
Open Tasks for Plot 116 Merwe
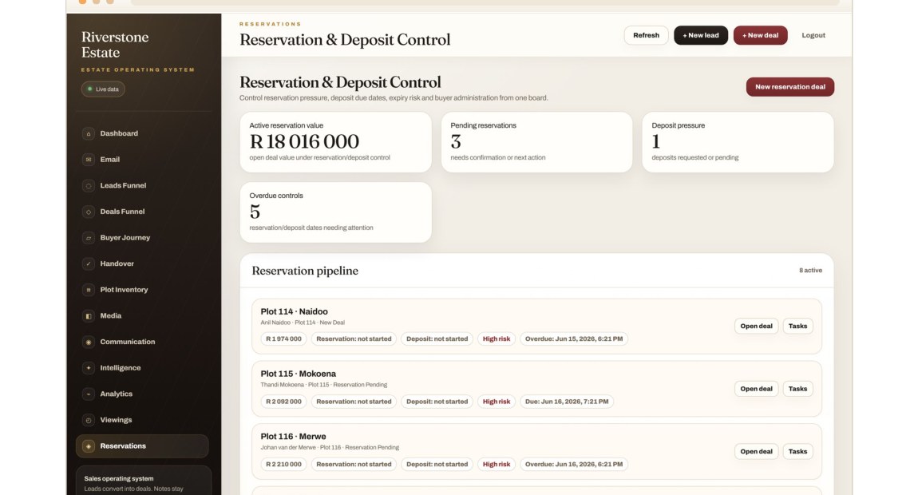(x=797, y=452)
